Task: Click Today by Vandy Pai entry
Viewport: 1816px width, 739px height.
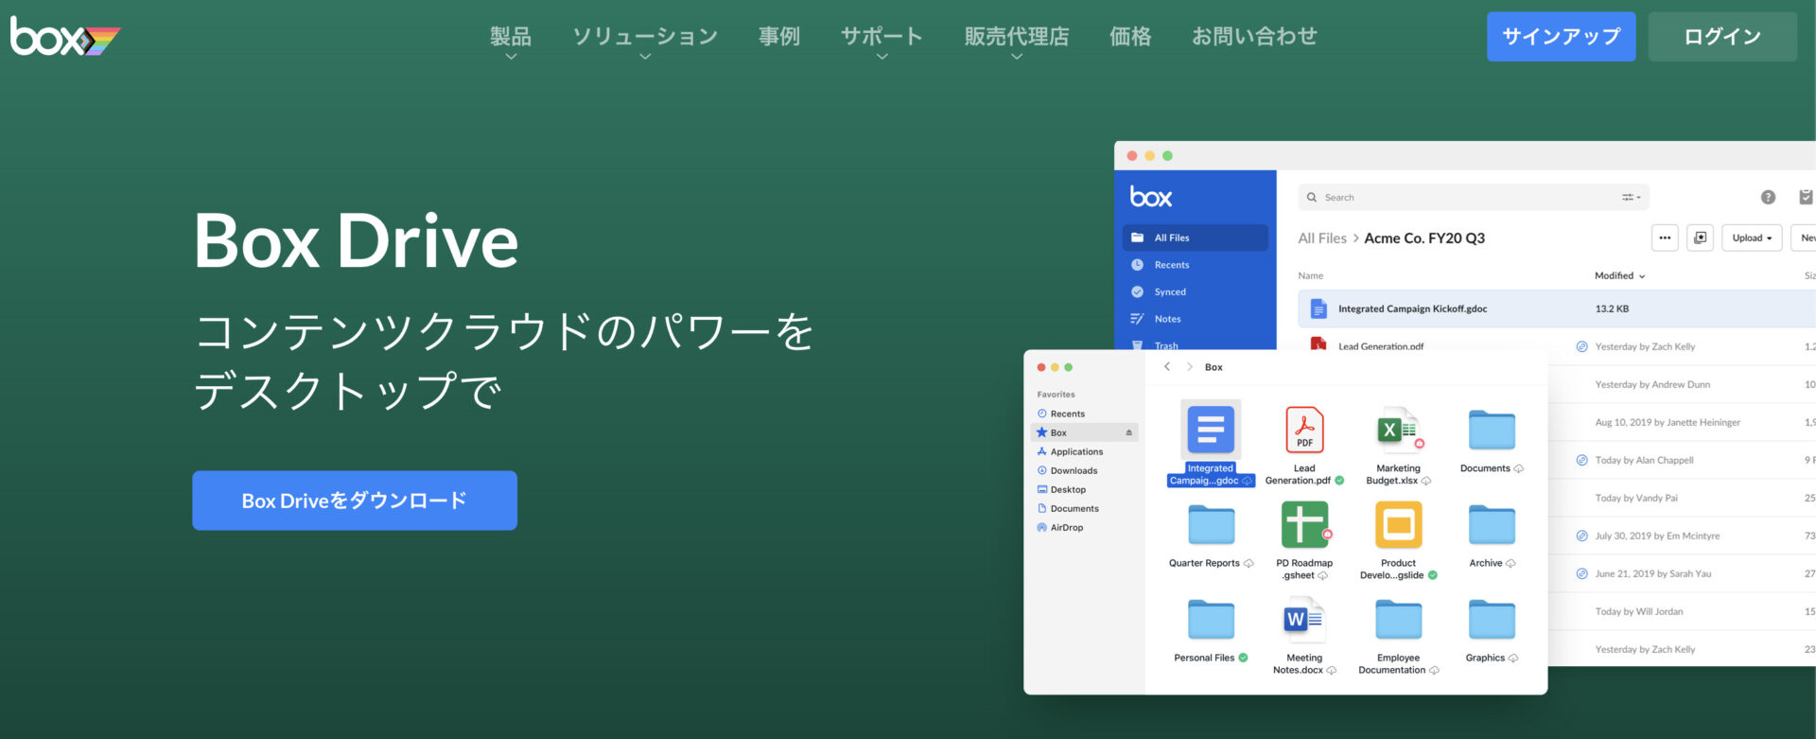Action: click(x=1636, y=499)
